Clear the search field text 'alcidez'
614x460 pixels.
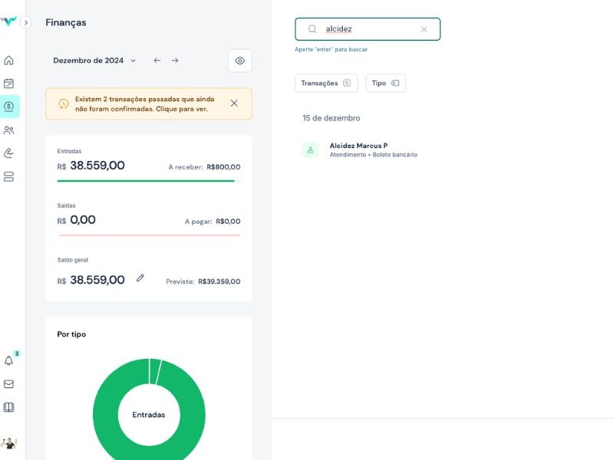pyautogui.click(x=424, y=29)
